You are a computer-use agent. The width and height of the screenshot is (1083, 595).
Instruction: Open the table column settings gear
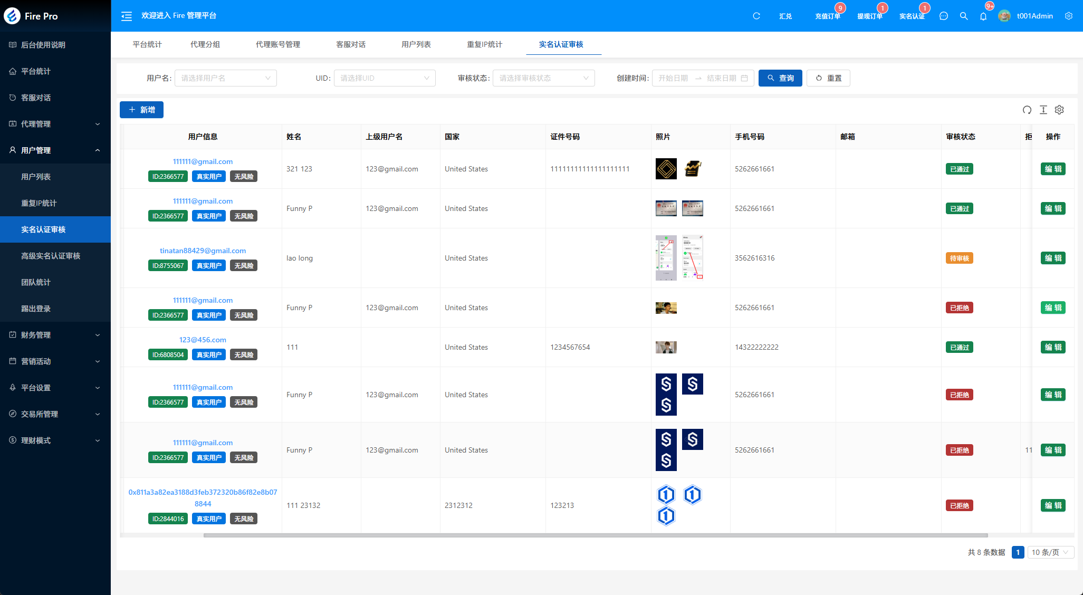pyautogui.click(x=1059, y=110)
